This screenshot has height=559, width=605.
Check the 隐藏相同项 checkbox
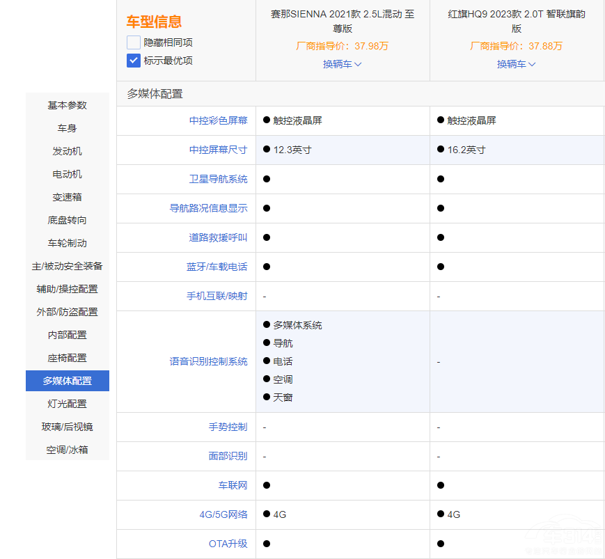pyautogui.click(x=134, y=42)
